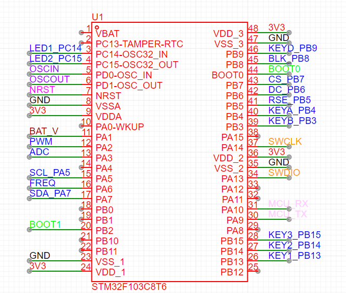
Task: Select the PA0-WKUP pin name
Action: point(120,127)
